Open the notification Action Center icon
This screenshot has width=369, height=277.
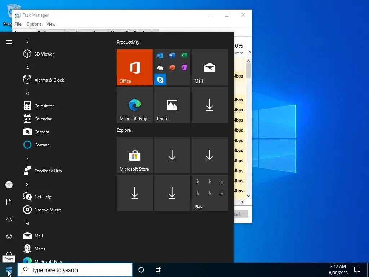(x=357, y=270)
